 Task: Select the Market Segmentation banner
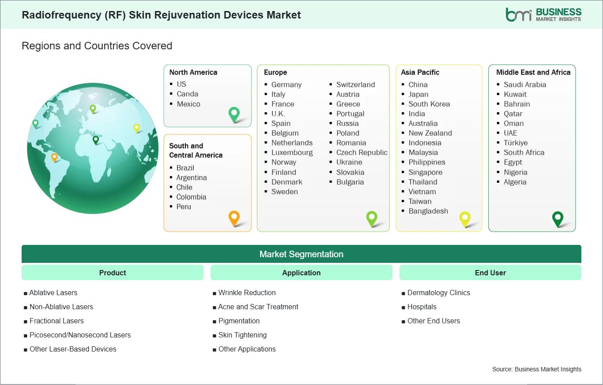301,254
